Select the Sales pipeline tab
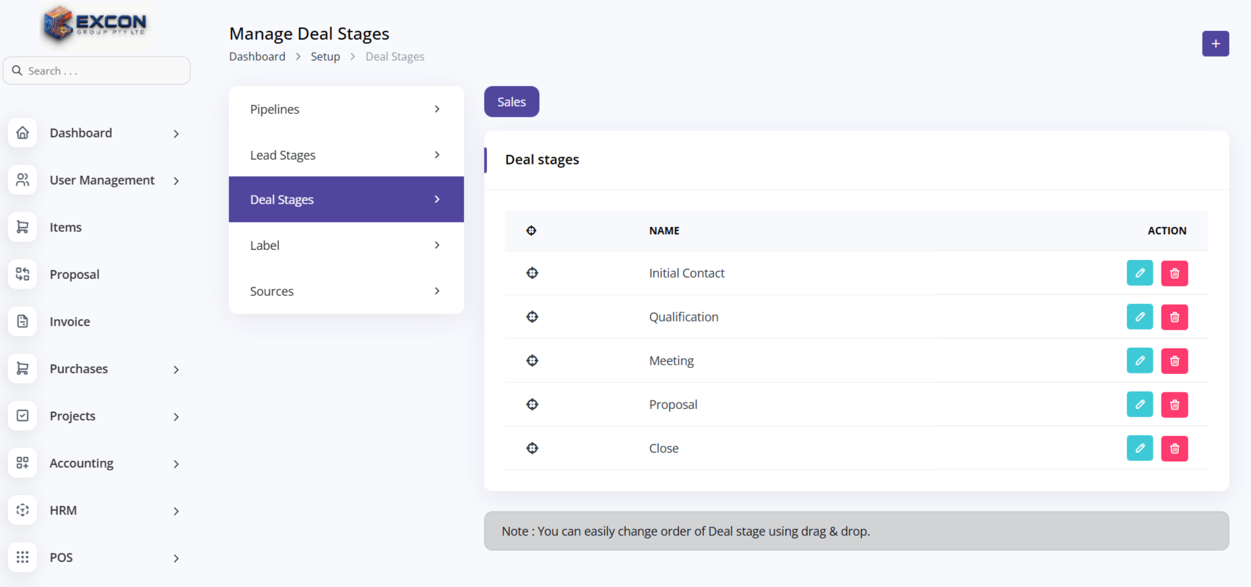 coord(511,102)
